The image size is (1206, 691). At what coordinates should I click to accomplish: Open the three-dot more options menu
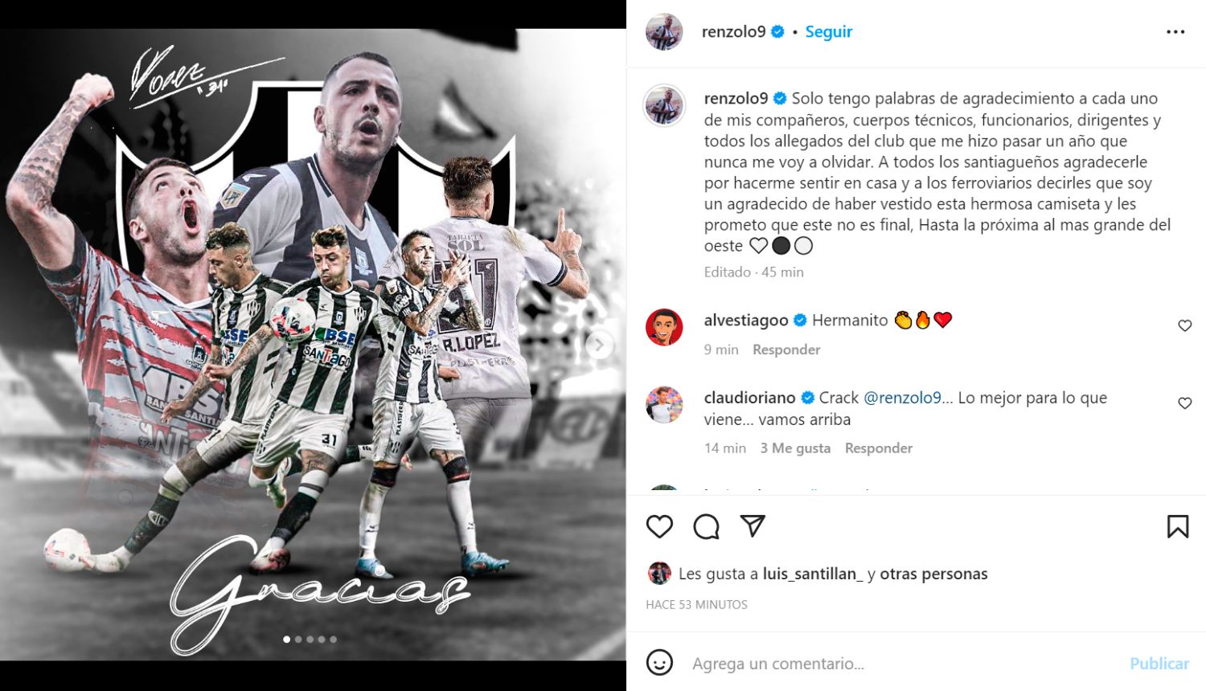tap(1175, 32)
